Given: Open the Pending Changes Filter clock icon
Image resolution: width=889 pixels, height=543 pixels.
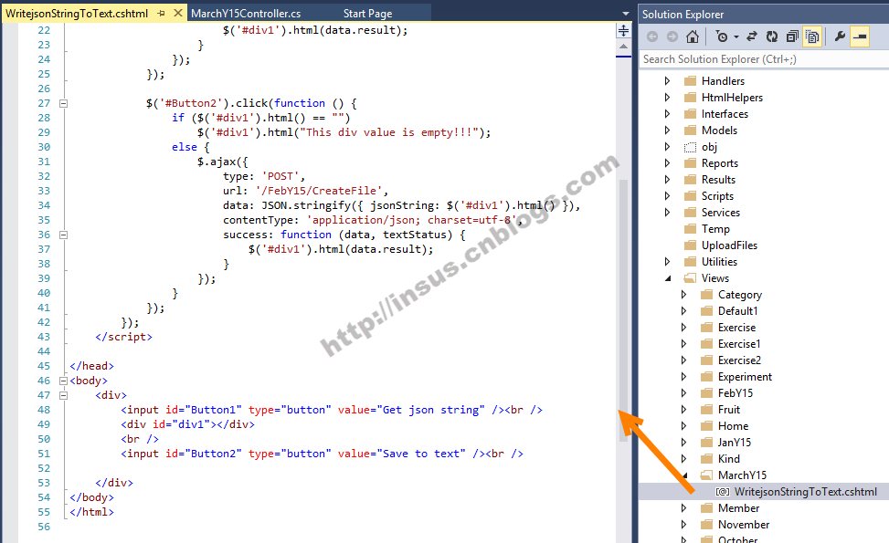Looking at the screenshot, I should pos(722,37).
